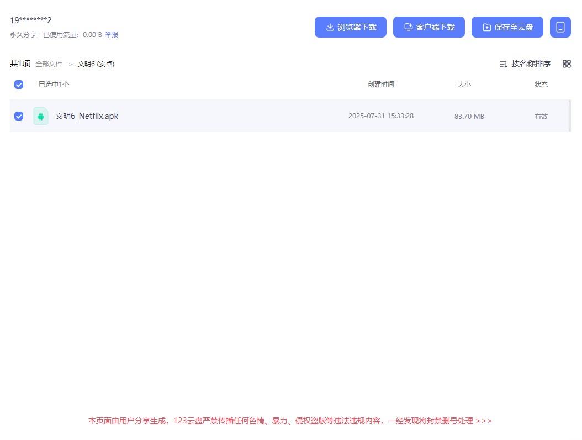Click the download icon inside 浏览器下载
Screen dimensions: 582x440
click(x=330, y=27)
